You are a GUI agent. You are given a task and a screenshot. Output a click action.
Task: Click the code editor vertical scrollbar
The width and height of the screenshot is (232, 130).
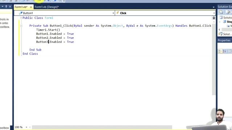(x=214, y=59)
